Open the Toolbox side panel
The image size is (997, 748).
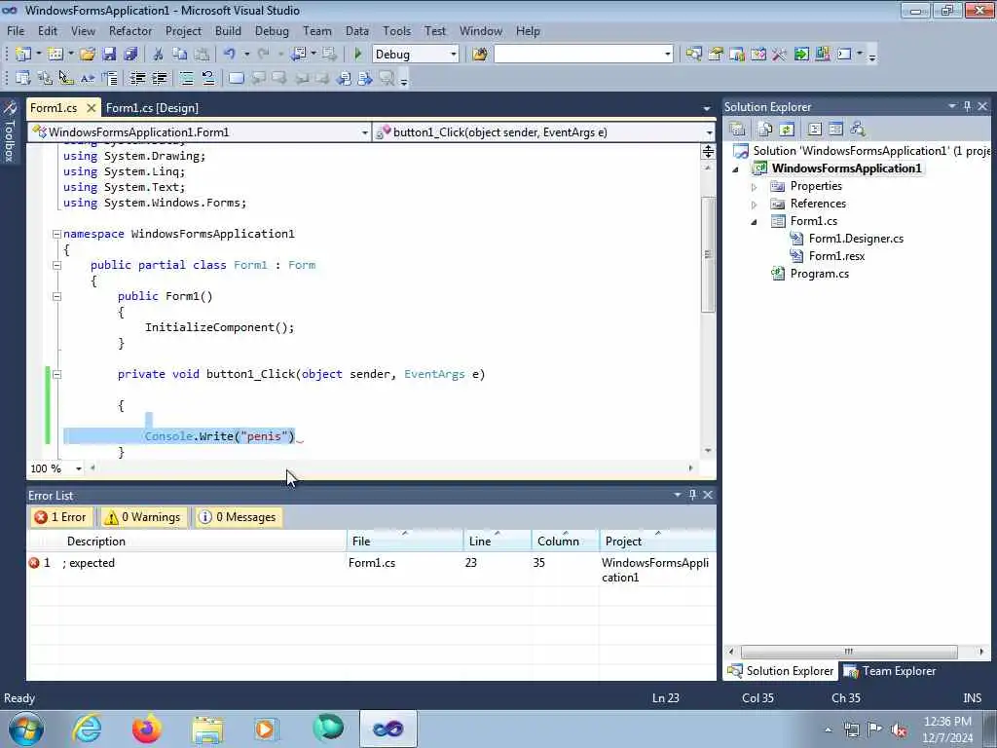click(10, 131)
